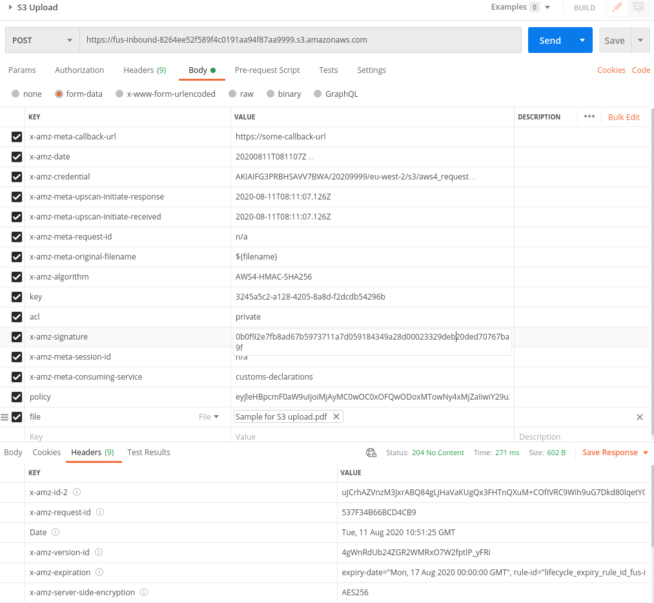Click the Send button
This screenshot has width=654, height=603.
click(x=551, y=40)
